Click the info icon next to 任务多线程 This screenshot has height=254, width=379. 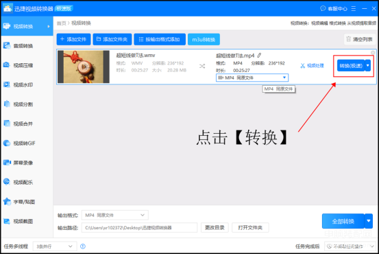[83, 246]
